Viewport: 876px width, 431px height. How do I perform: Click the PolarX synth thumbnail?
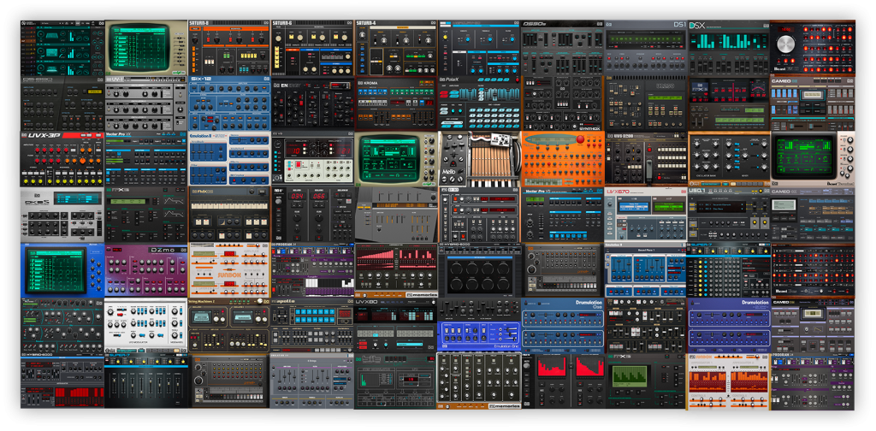(x=479, y=103)
